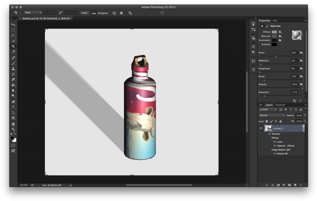The width and height of the screenshot is (317, 201).
Task: Open the Normal blend mode dropdown
Action: point(271,115)
